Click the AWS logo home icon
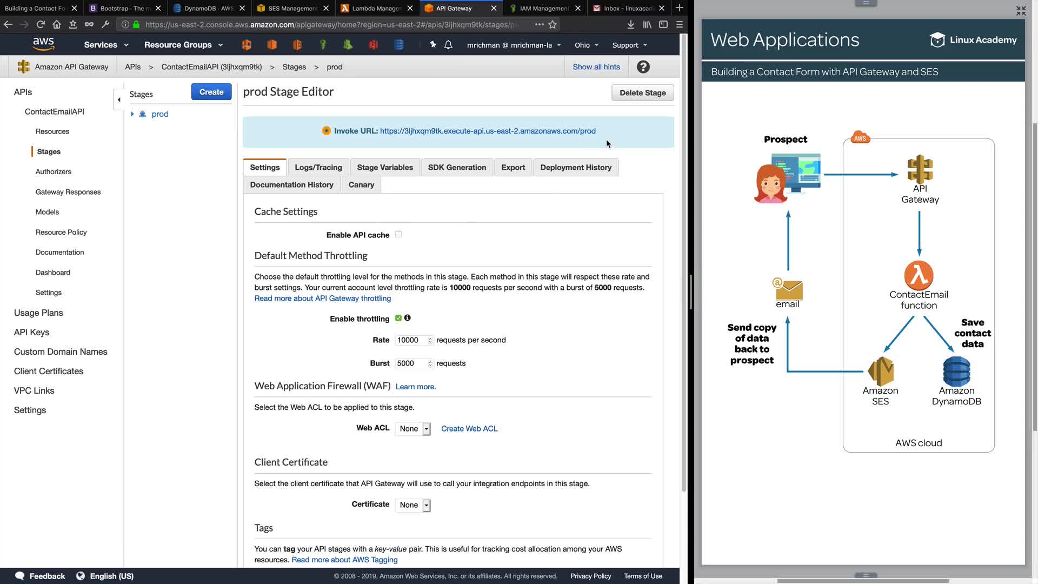1038x584 pixels. (43, 44)
